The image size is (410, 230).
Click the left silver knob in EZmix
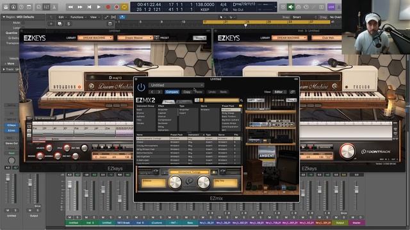(175, 182)
